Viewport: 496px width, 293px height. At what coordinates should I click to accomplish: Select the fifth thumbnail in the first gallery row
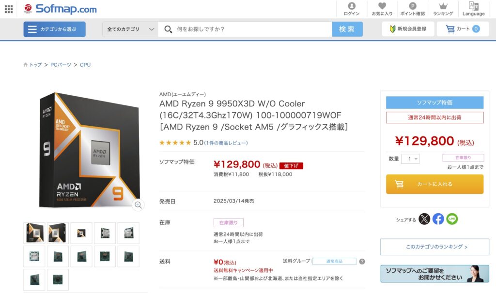128,233
